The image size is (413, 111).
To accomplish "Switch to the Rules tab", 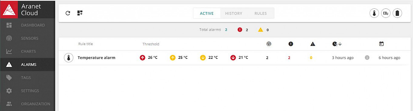I will click(x=261, y=13).
